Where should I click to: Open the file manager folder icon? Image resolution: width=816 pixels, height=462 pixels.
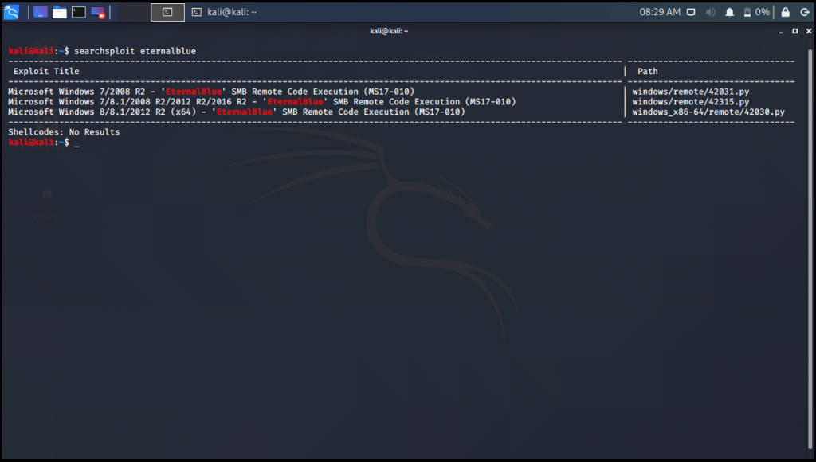pyautogui.click(x=59, y=12)
